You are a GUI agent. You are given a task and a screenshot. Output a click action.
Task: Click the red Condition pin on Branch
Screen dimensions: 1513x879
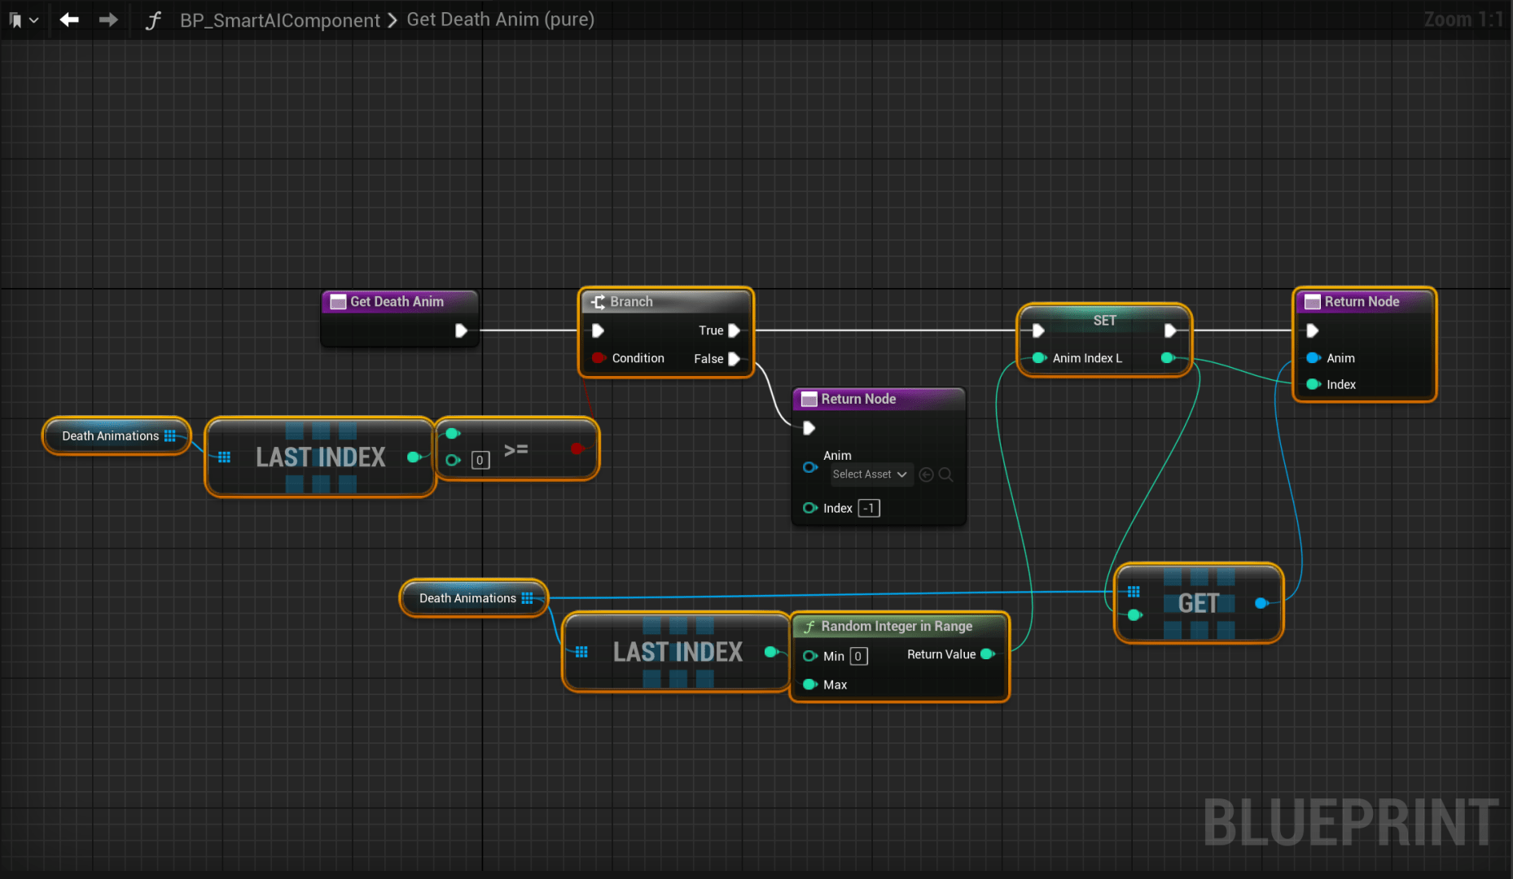point(599,358)
